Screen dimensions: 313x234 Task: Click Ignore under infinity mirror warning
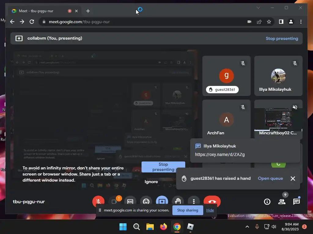[x=151, y=182]
